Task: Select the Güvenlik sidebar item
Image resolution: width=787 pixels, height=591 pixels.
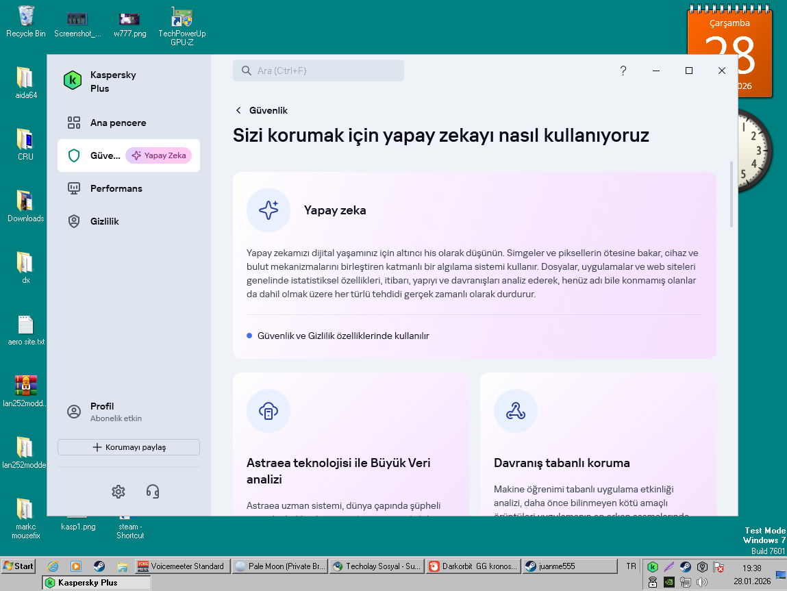Action: [x=129, y=155]
